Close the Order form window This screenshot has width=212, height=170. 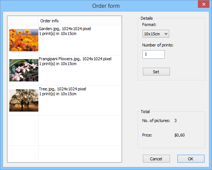pyautogui.click(x=203, y=4)
